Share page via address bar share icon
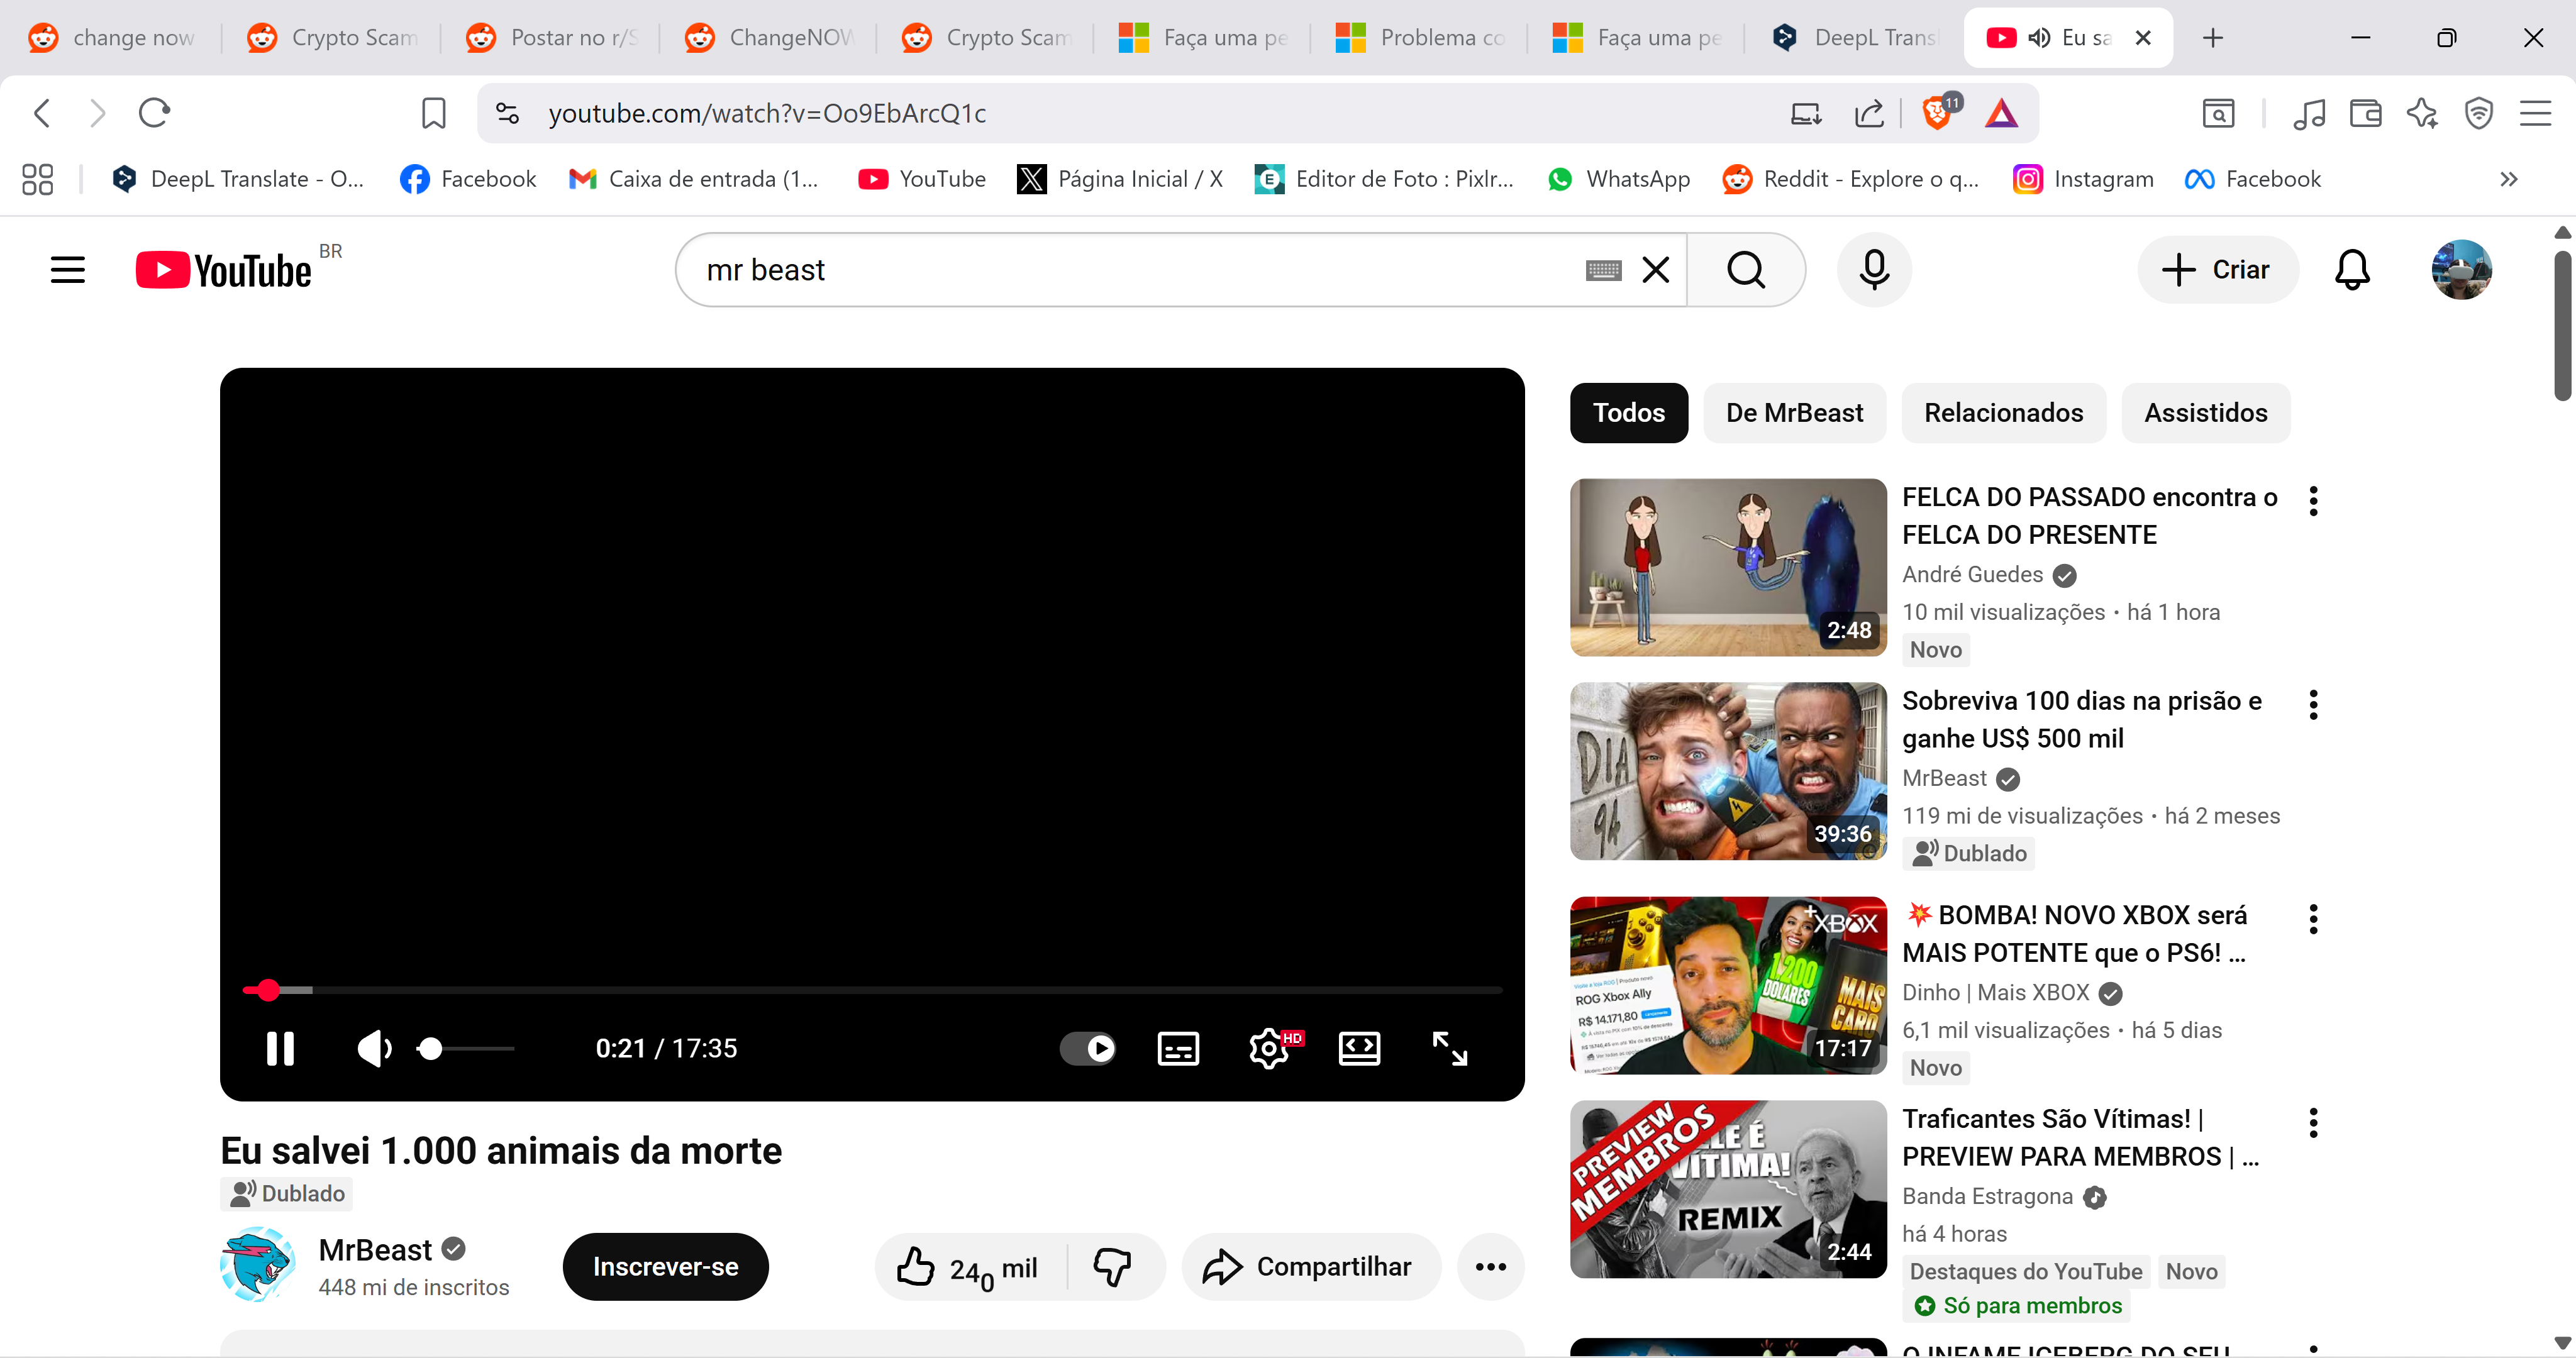 pyautogui.click(x=1868, y=114)
